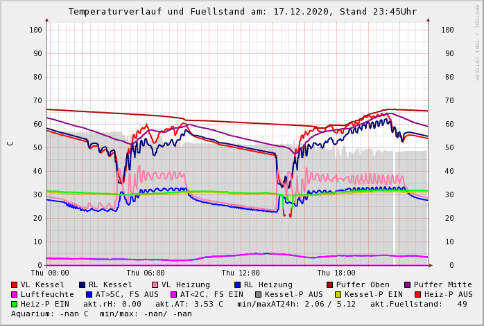Select the Puffer Oben legend swatch
The height and width of the screenshot is (326, 484).
click(330, 284)
